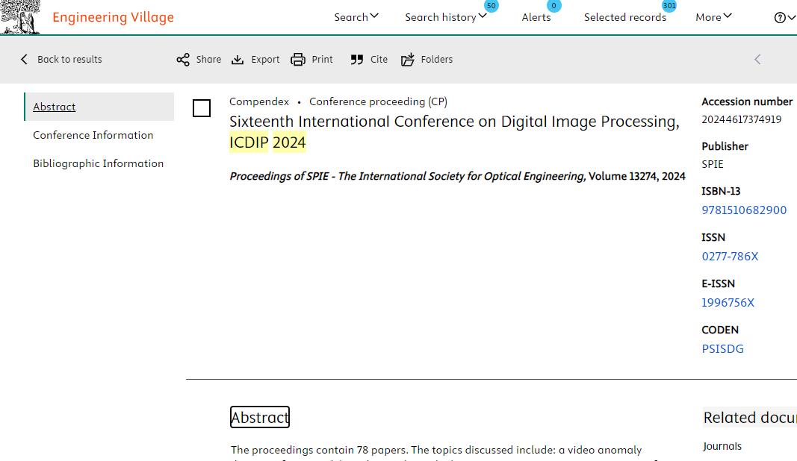Click the Conference proceeding (CP) label

378,101
